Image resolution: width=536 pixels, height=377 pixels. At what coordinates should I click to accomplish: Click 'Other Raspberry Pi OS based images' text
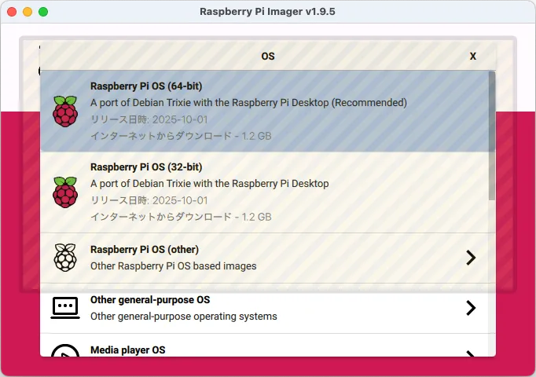click(174, 266)
